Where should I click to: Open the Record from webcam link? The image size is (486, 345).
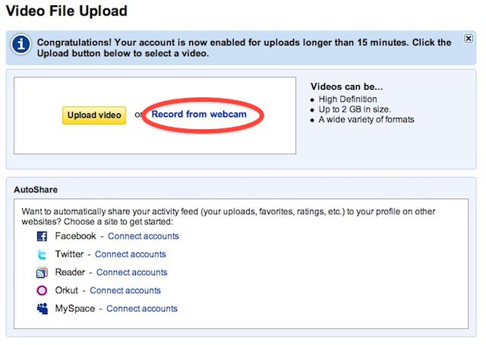[x=199, y=114]
